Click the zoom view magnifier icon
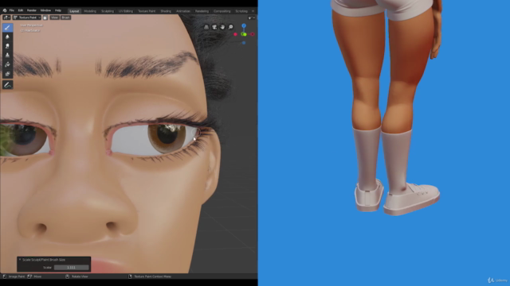 [x=230, y=27]
